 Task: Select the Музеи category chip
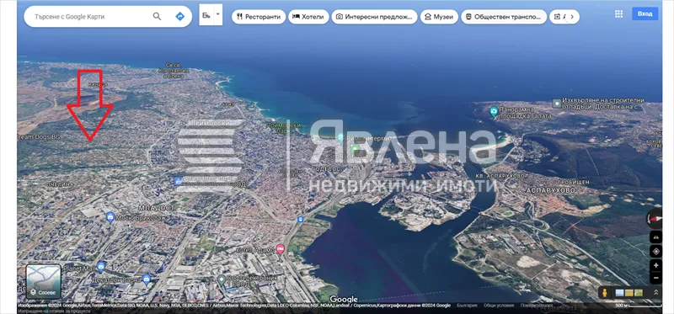tap(439, 17)
